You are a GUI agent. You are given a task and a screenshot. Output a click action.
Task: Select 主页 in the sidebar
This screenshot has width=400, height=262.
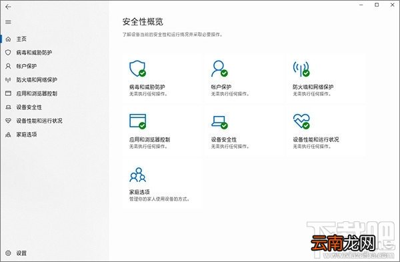pos(21,39)
